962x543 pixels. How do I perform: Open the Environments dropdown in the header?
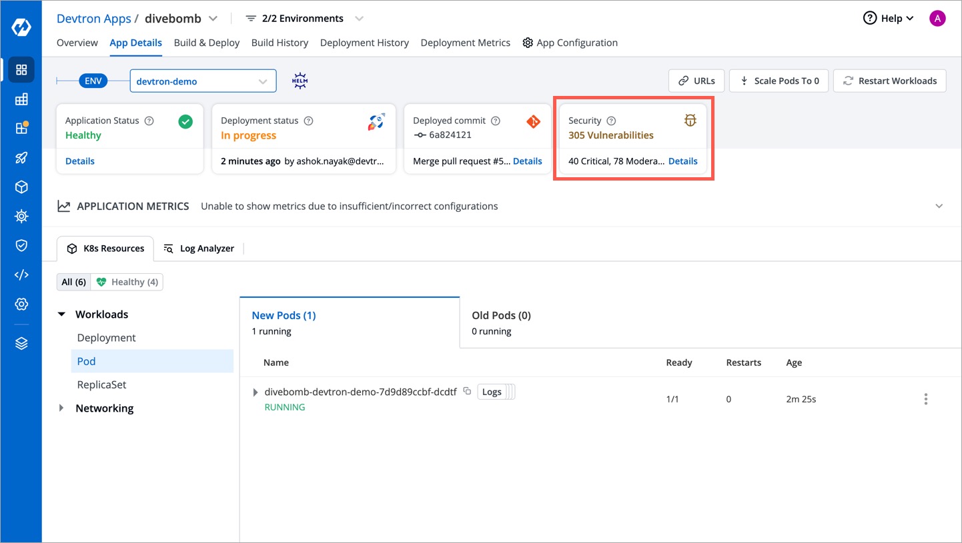[x=304, y=18]
